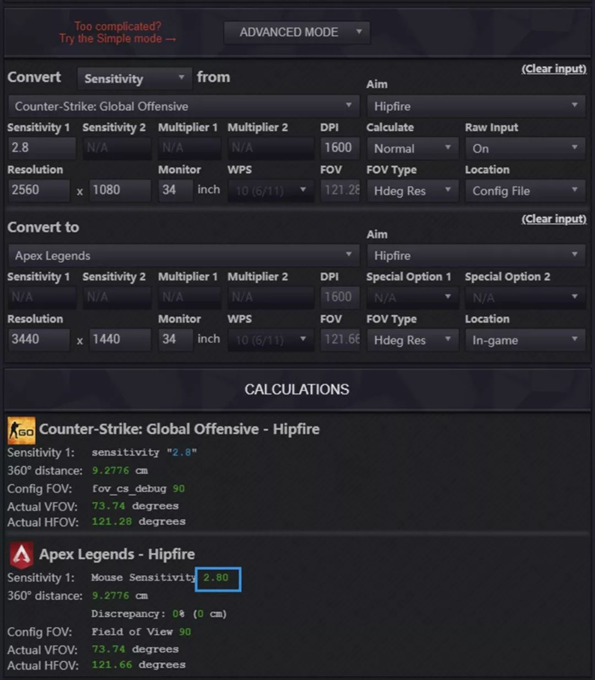This screenshot has height=680, width=595.
Task: Open the Aim Hipfire dropdown under Convert to
Action: [x=476, y=256]
